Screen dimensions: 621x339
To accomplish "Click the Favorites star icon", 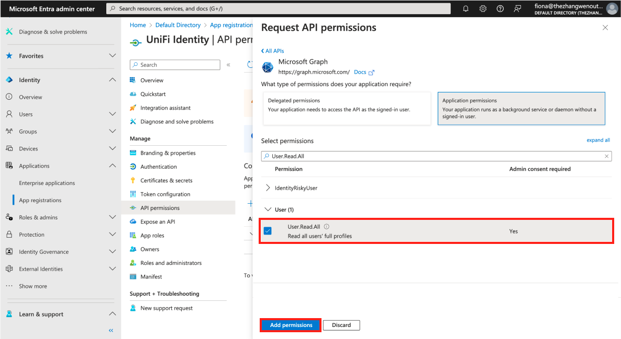I will point(9,56).
